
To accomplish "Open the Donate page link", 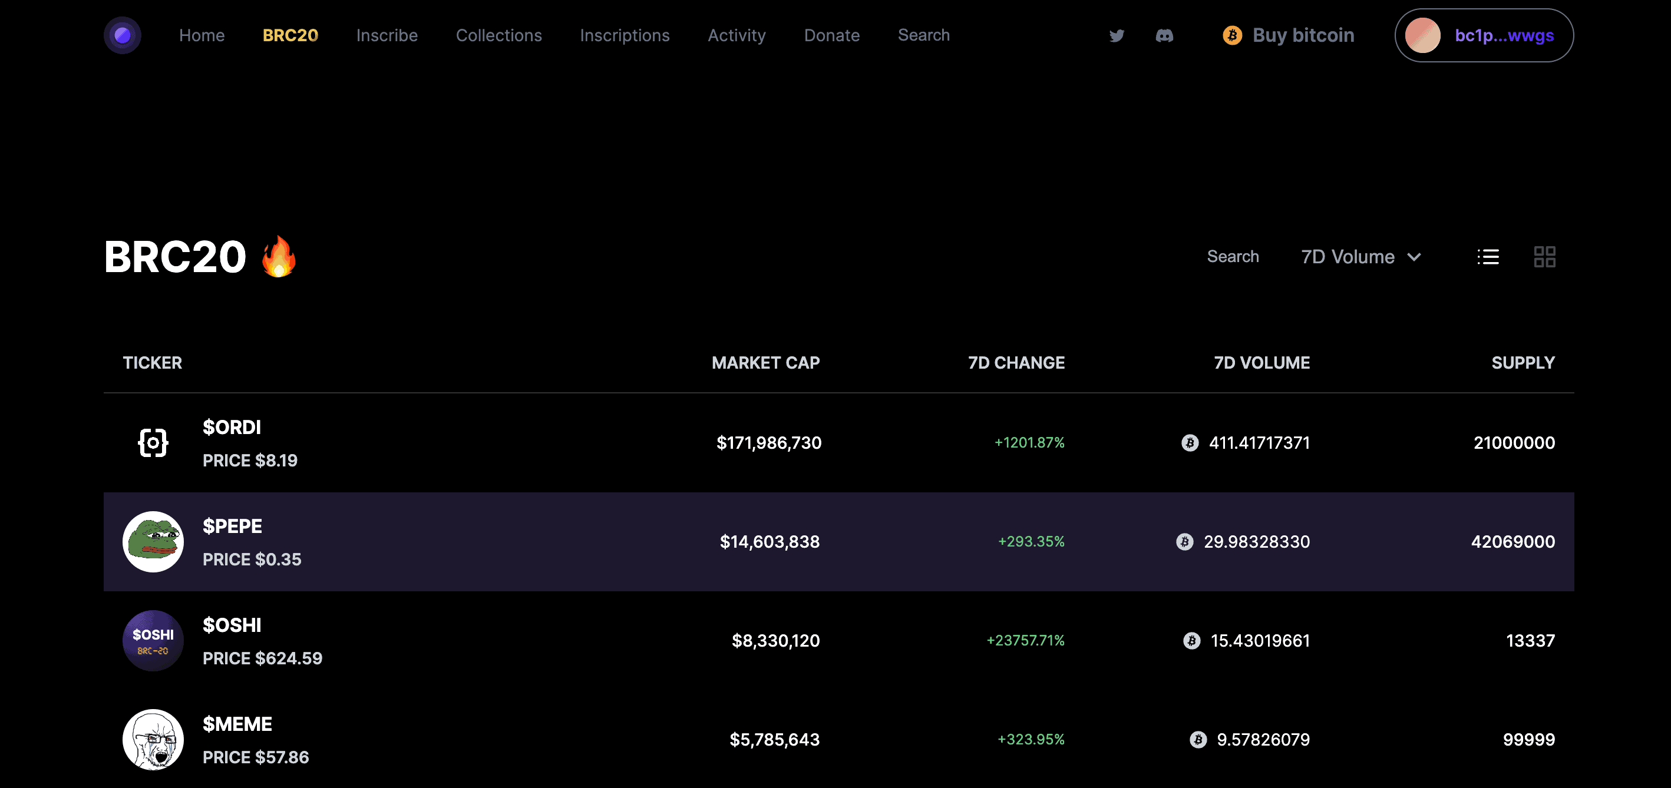I will tap(831, 35).
